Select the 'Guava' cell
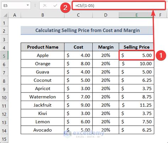 (x=43, y=72)
